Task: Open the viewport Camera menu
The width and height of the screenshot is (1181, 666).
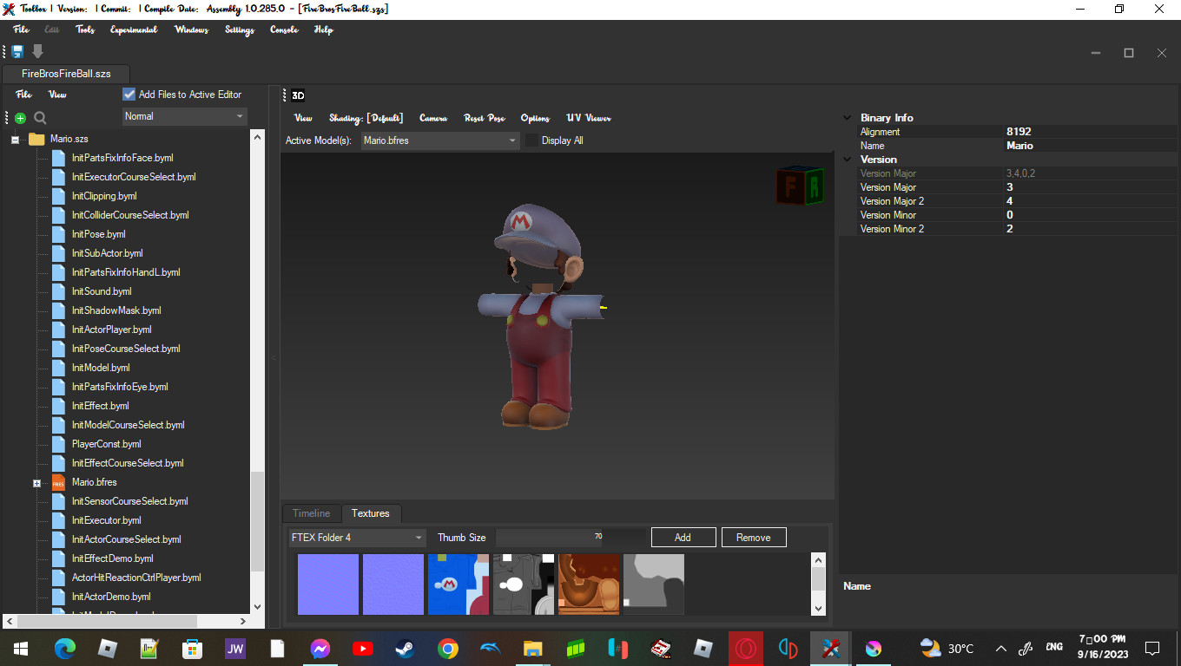Action: [x=433, y=118]
